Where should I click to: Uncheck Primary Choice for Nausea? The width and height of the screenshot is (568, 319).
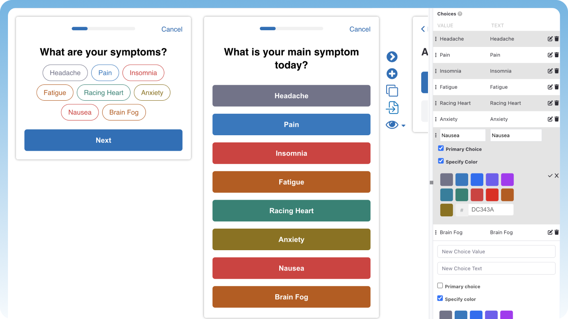[x=441, y=148]
